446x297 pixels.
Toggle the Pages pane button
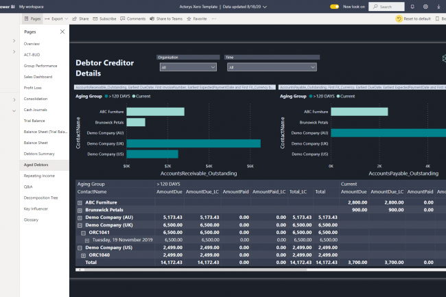(x=32, y=19)
